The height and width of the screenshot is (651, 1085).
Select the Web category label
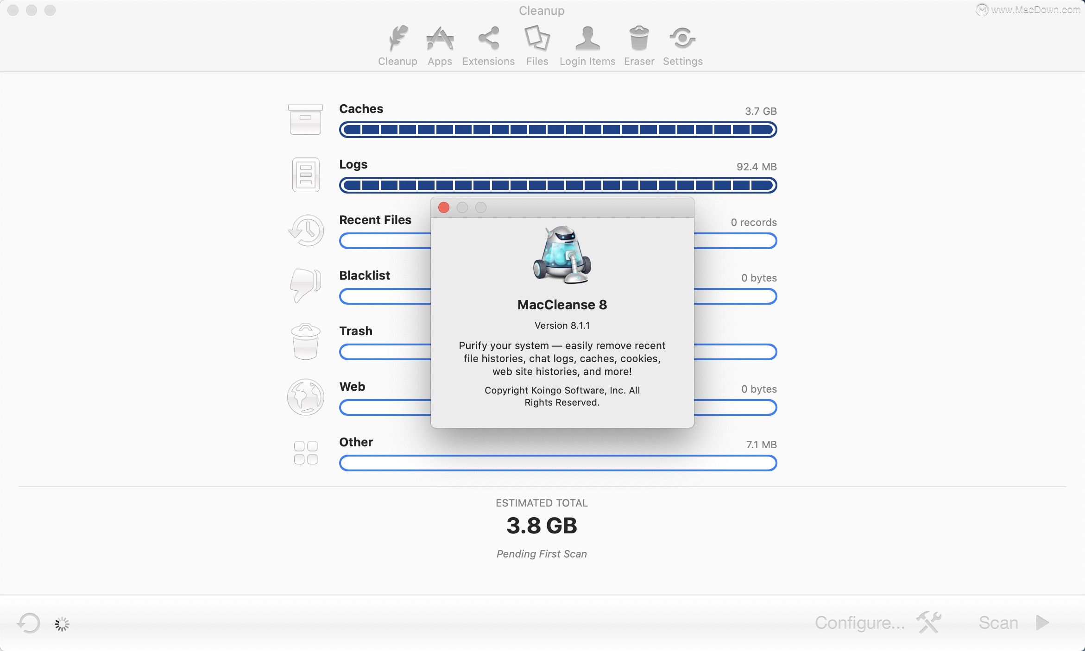point(352,387)
